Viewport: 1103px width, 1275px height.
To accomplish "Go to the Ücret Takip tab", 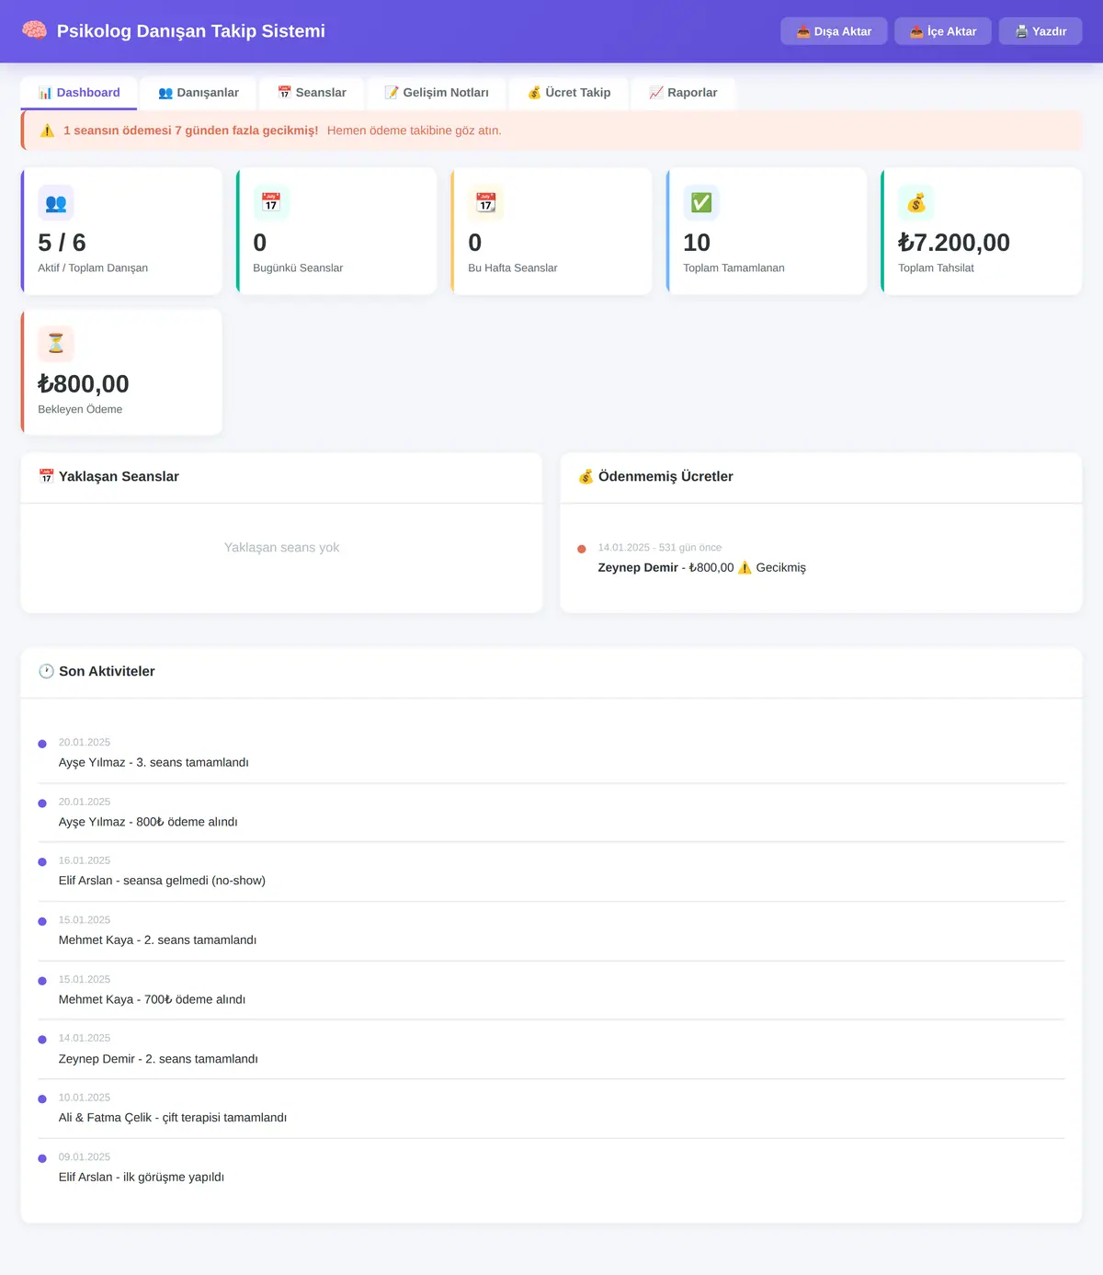I will [569, 93].
